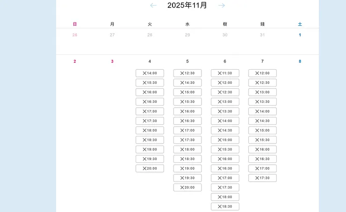Select the 17:00 slot on Wednesday 5
The height and width of the screenshot is (212, 346).
click(x=187, y=131)
